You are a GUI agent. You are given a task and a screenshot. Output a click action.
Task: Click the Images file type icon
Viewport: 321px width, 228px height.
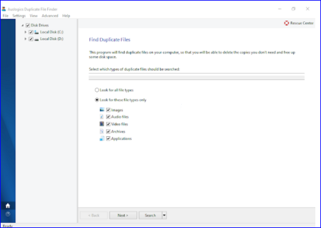pos(102,110)
